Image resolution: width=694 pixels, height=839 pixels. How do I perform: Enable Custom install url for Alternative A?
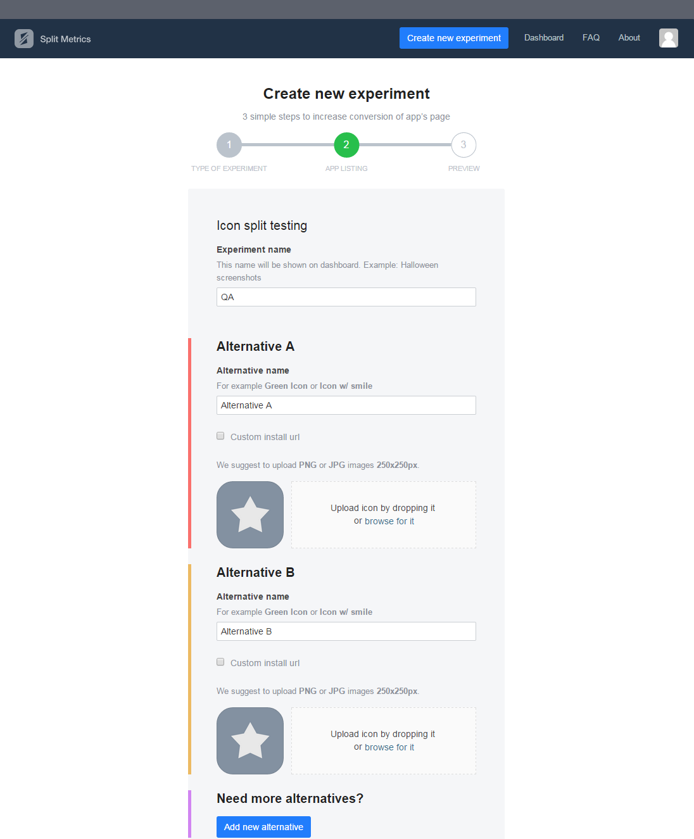tap(220, 436)
